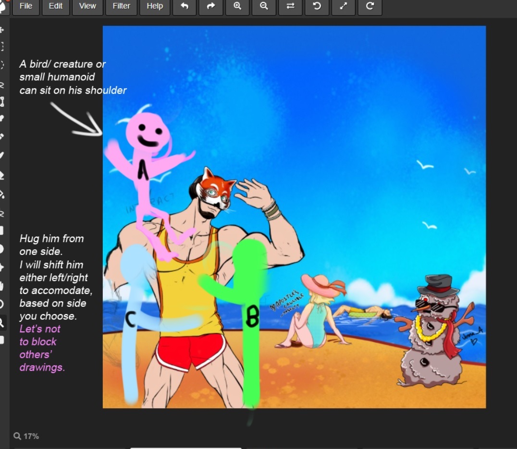Select the Paint Bucket fill tool
Image resolution: width=517 pixels, height=449 pixels.
[x=2, y=194]
